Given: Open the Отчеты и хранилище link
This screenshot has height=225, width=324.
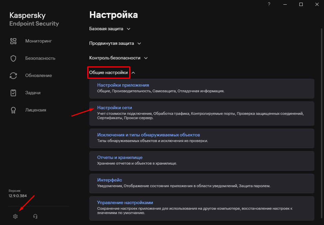Looking at the screenshot, I should point(120,158).
